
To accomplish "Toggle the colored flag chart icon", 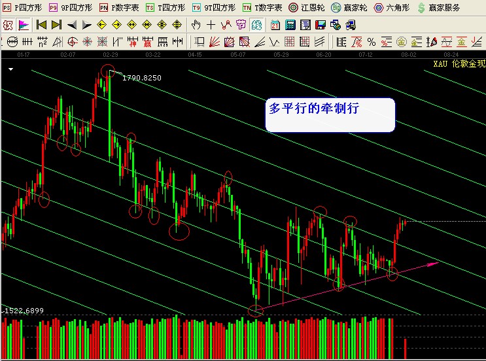I will [24, 26].
